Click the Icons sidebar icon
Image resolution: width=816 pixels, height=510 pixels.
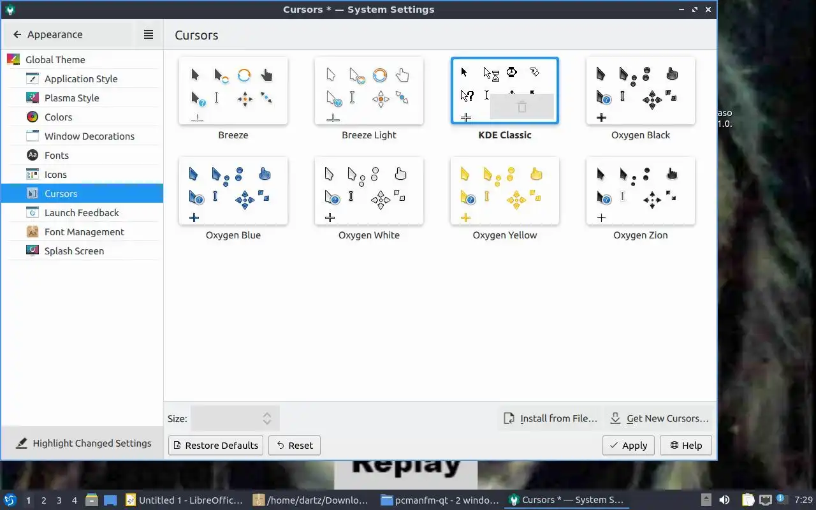[33, 174]
